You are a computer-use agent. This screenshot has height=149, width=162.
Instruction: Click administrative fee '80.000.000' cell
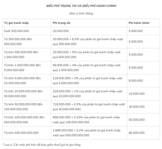point(144,133)
